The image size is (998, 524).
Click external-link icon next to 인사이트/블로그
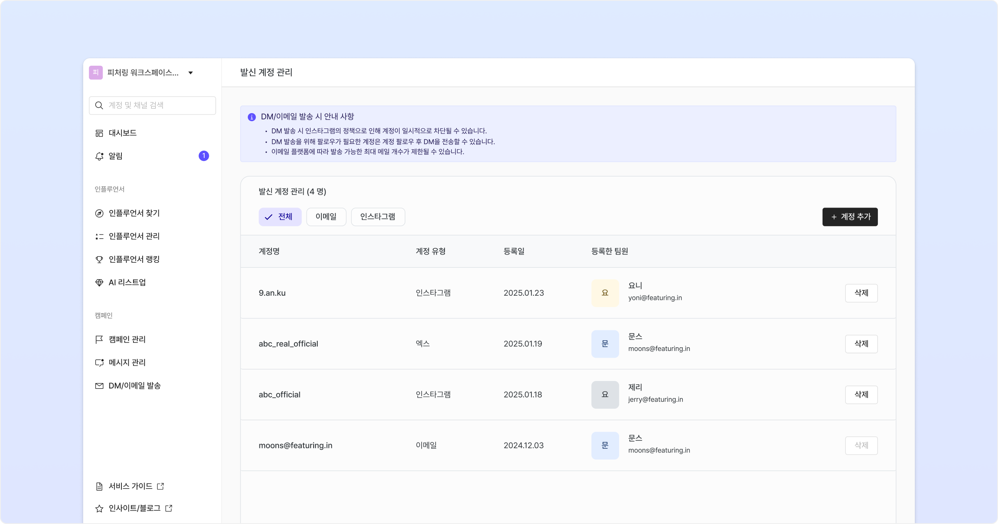coord(169,508)
